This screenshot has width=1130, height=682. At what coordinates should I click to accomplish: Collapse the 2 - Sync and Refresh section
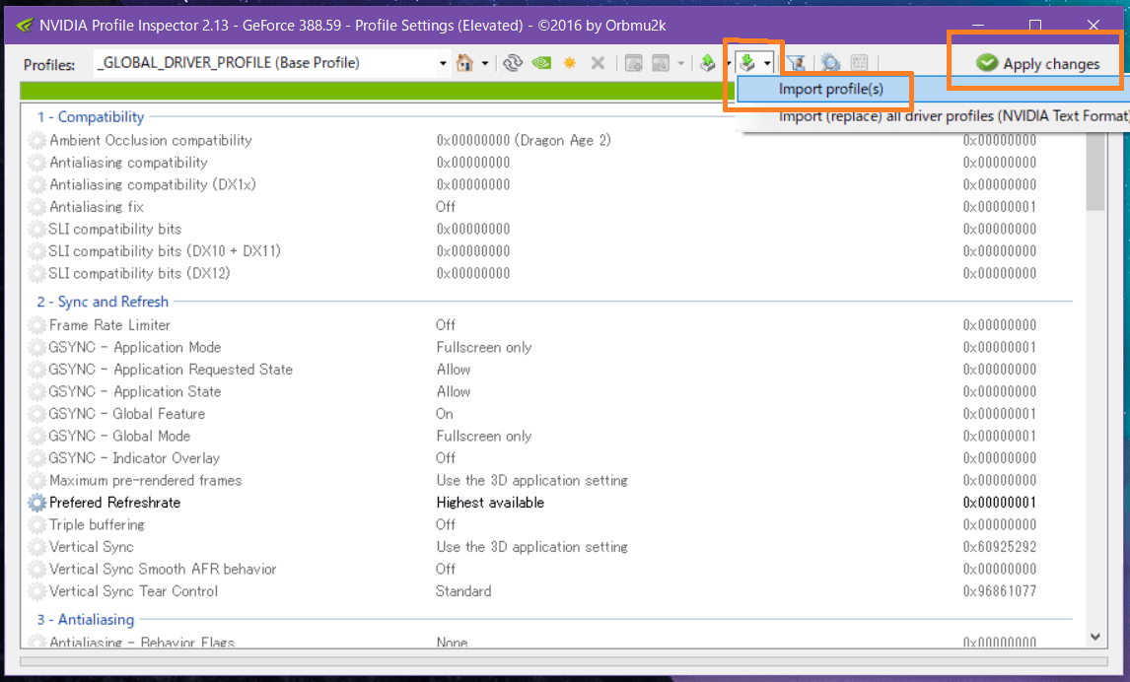(104, 302)
